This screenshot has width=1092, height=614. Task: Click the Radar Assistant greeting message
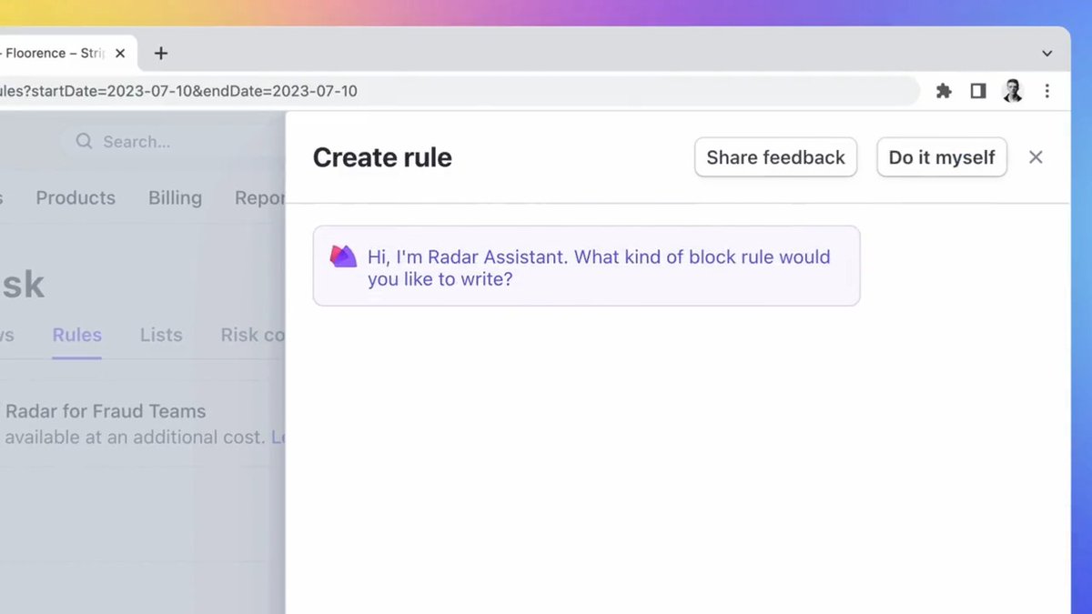pyautogui.click(x=586, y=266)
